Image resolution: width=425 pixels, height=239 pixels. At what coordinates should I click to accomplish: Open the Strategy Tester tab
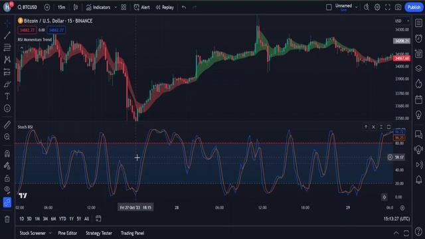pyautogui.click(x=99, y=233)
